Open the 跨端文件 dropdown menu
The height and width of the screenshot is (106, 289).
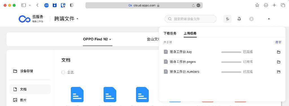click(x=66, y=19)
